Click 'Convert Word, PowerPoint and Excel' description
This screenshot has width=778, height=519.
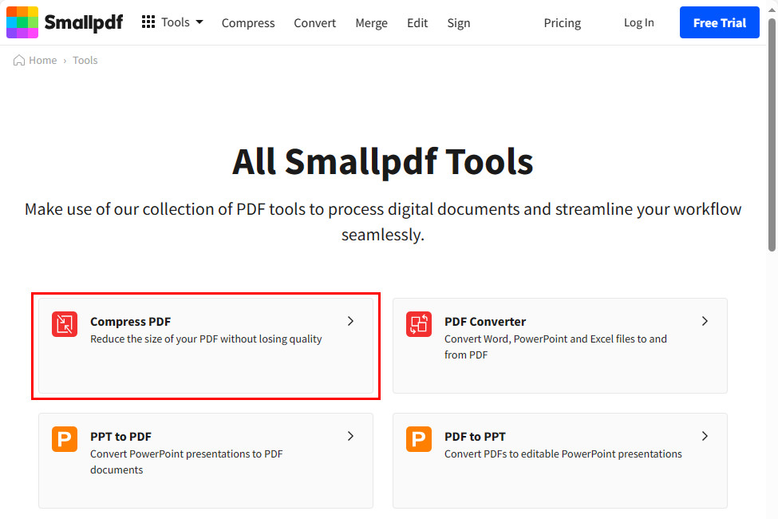[x=555, y=347]
